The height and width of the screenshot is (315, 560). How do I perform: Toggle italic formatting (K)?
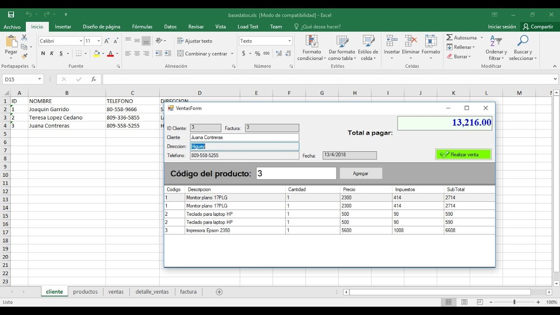[52, 53]
